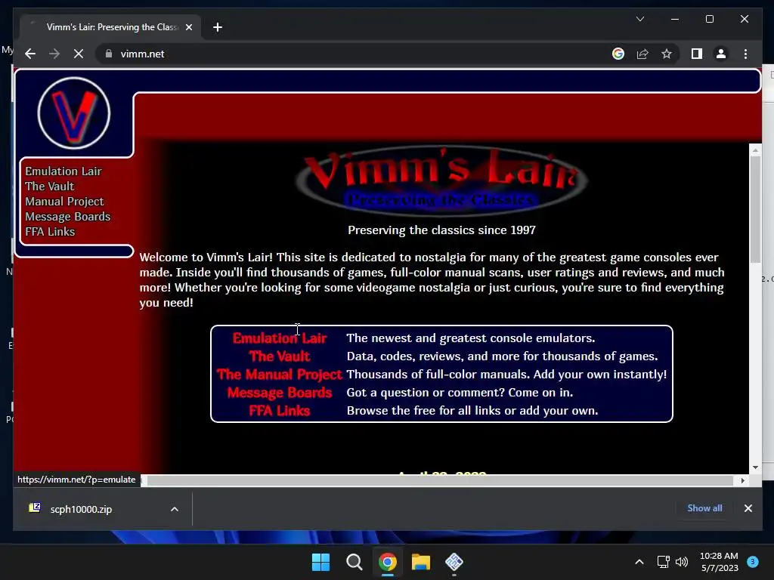Click the scroll up arrow
Screen dimensions: 774x580
pyautogui.click(x=755, y=149)
